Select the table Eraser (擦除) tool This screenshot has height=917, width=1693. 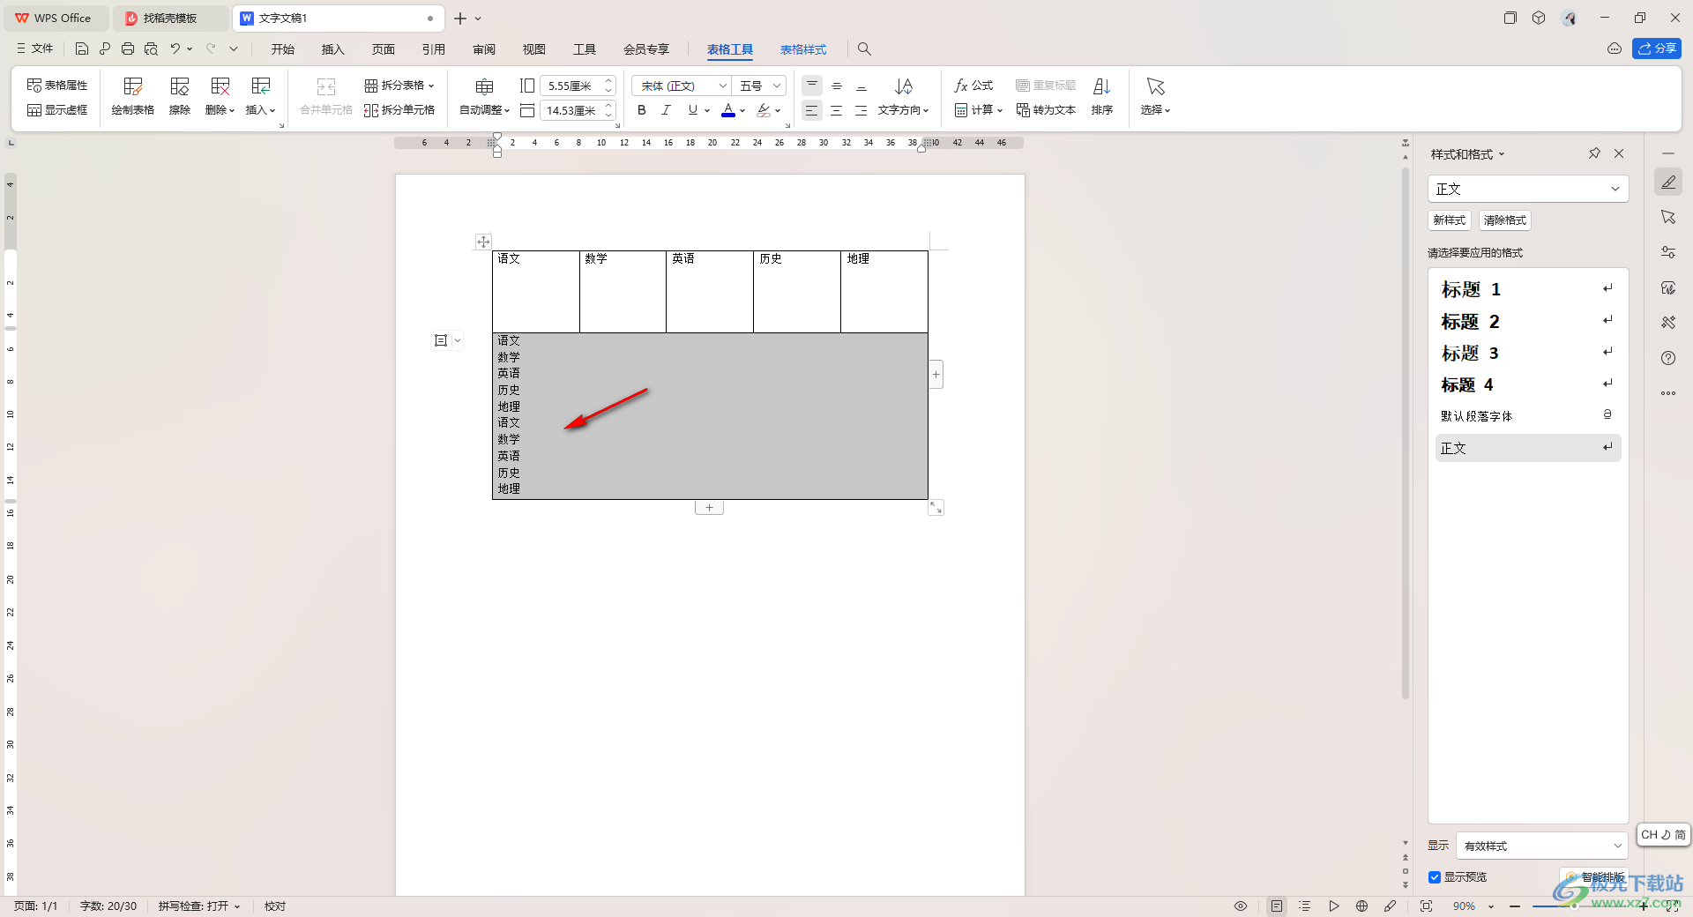point(180,96)
